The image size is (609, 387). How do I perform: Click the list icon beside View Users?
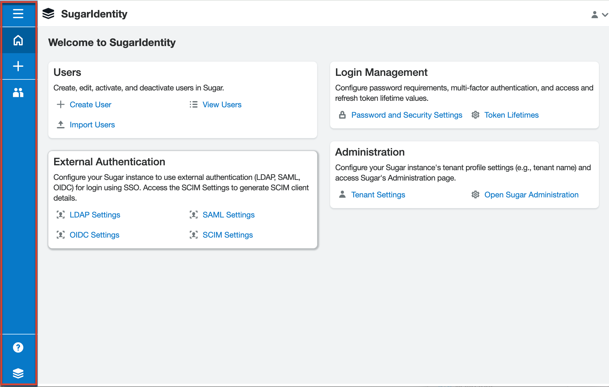194,104
